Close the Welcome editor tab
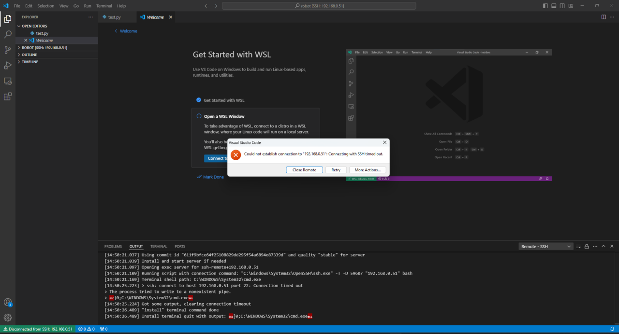Screen dimensions: 619x334 170,17
